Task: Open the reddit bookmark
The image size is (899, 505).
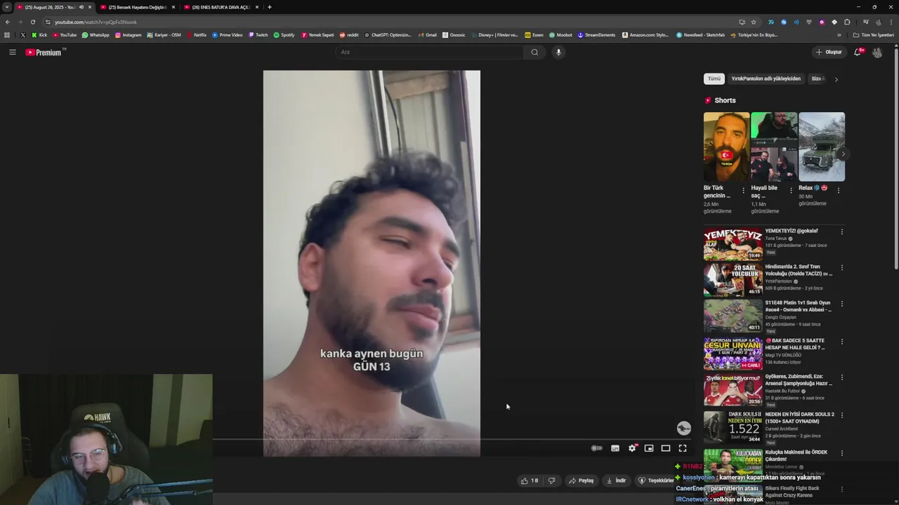Action: 348,34
